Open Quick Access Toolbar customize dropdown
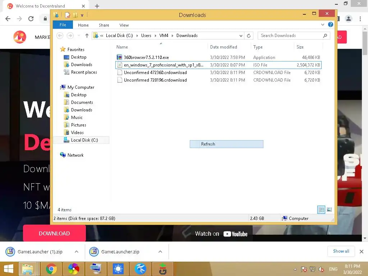This screenshot has height=276, width=368. click(82, 15)
